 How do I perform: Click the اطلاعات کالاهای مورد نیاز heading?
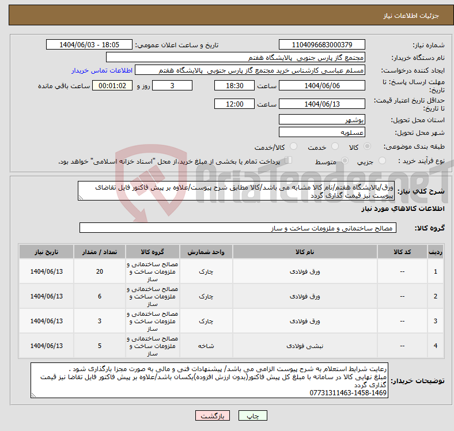coord(403,209)
